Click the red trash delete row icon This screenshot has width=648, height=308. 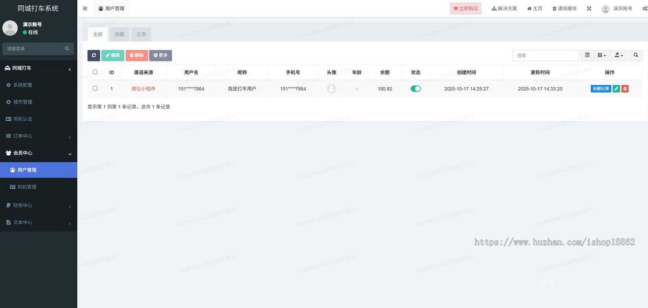[625, 88]
